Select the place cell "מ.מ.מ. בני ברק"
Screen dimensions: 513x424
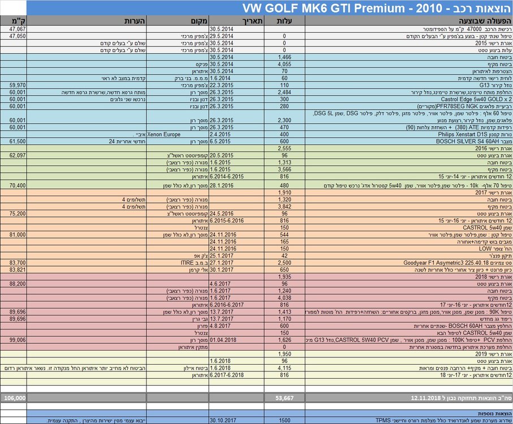tap(178, 78)
